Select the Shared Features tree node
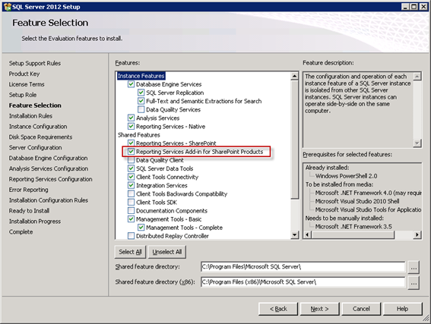Screen dimensions: 431x324 (x=139, y=135)
